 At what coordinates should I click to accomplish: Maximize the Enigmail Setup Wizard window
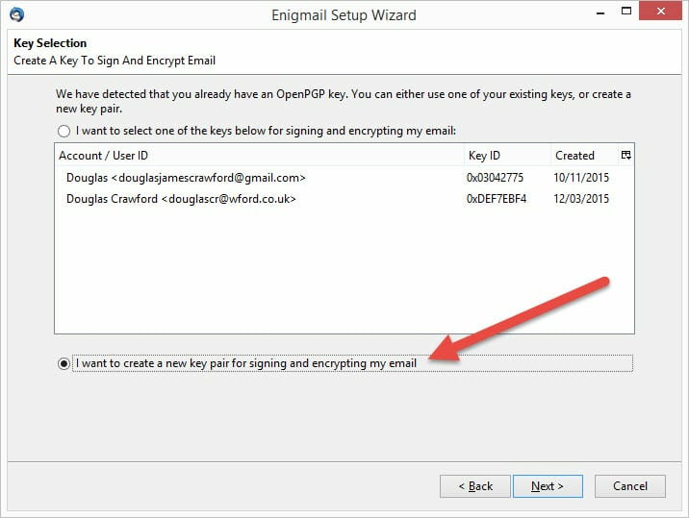(x=626, y=11)
